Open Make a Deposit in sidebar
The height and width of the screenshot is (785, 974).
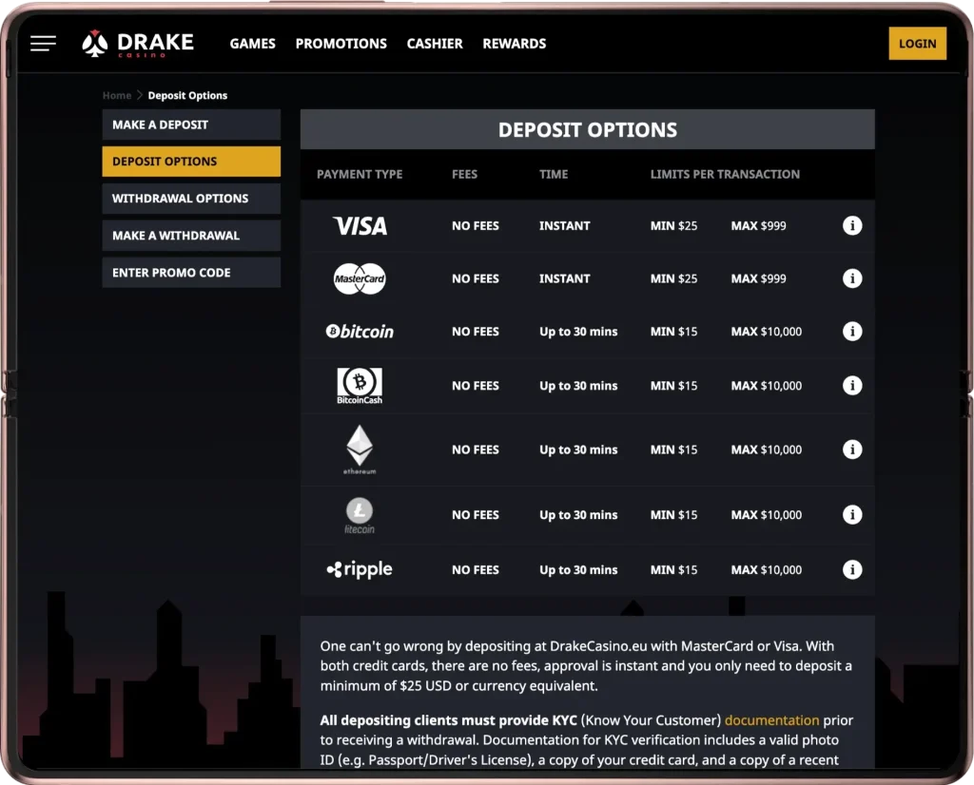tap(191, 124)
